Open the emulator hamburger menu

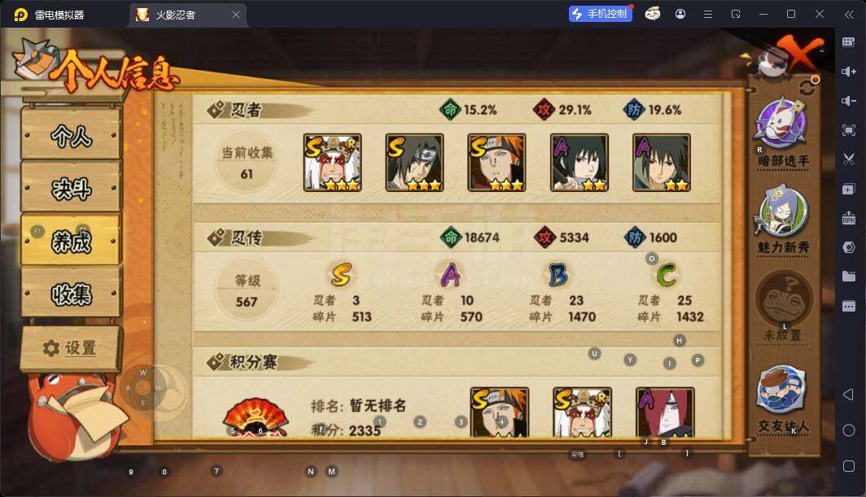click(707, 15)
